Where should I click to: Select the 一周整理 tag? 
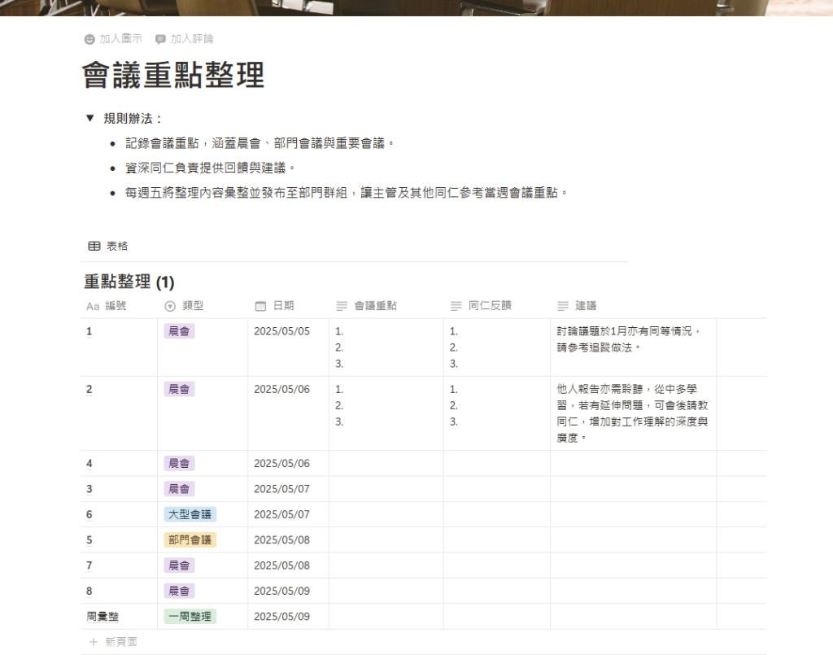point(190,616)
